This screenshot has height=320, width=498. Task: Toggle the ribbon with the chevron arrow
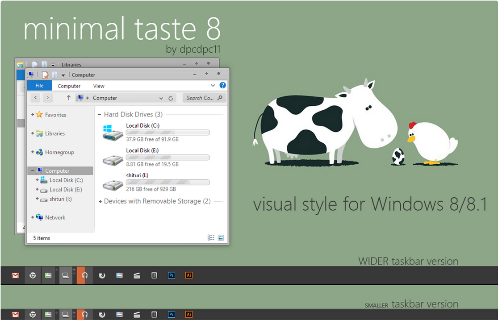point(213,85)
